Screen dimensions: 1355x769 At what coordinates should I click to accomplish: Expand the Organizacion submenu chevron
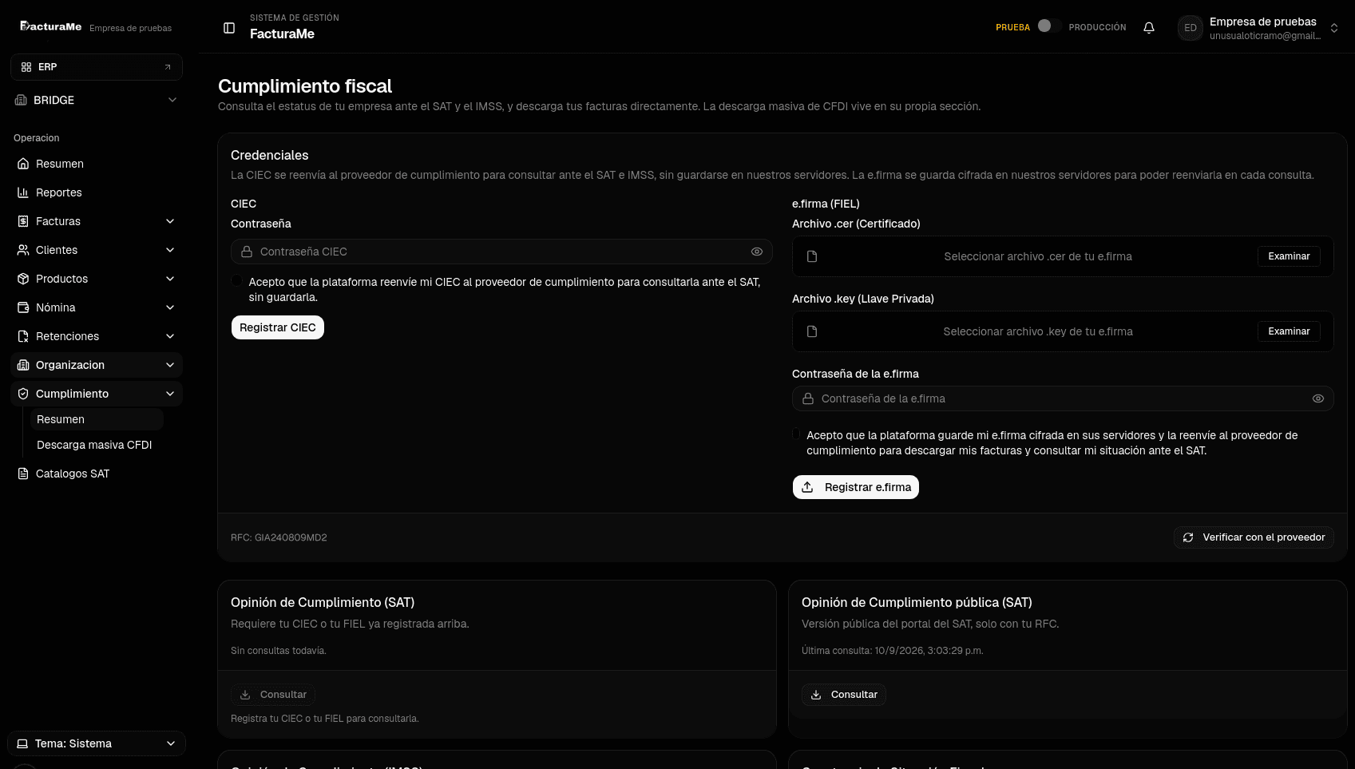[x=170, y=365]
